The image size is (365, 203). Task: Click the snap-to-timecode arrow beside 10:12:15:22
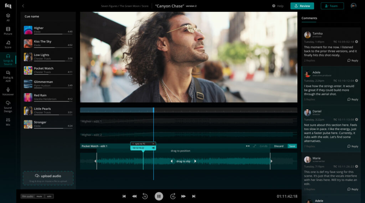(x=153, y=148)
